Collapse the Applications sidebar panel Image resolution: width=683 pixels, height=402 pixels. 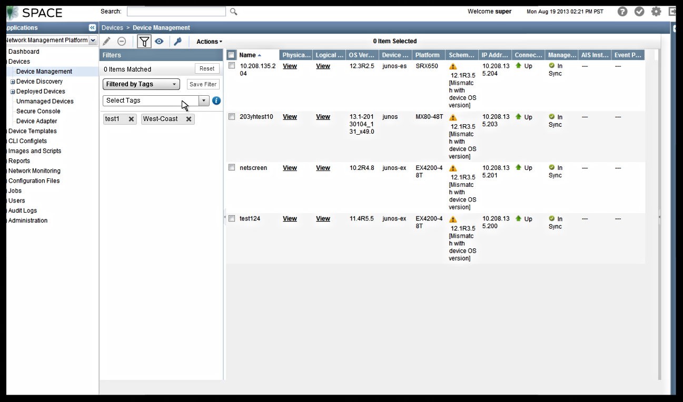(x=93, y=28)
